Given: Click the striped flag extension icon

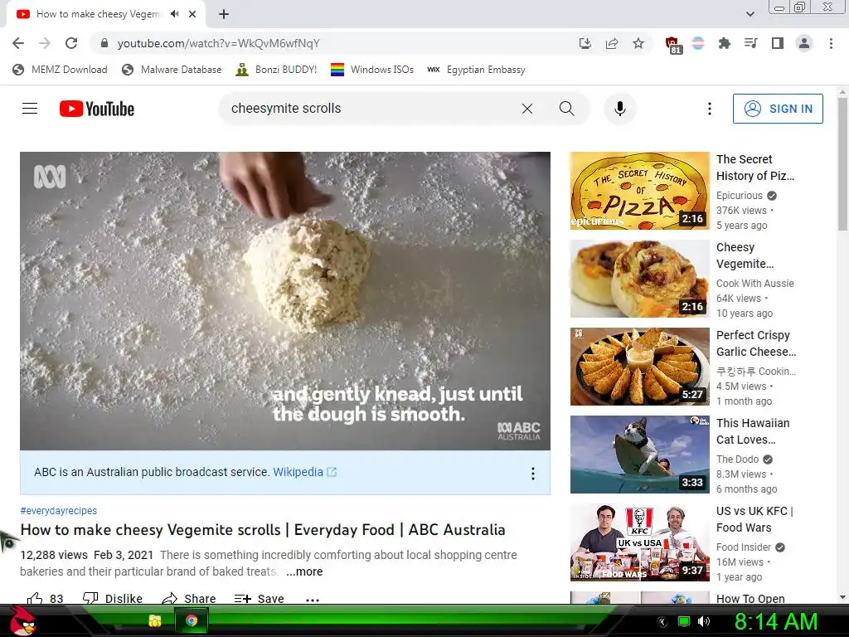Looking at the screenshot, I should click(x=698, y=43).
